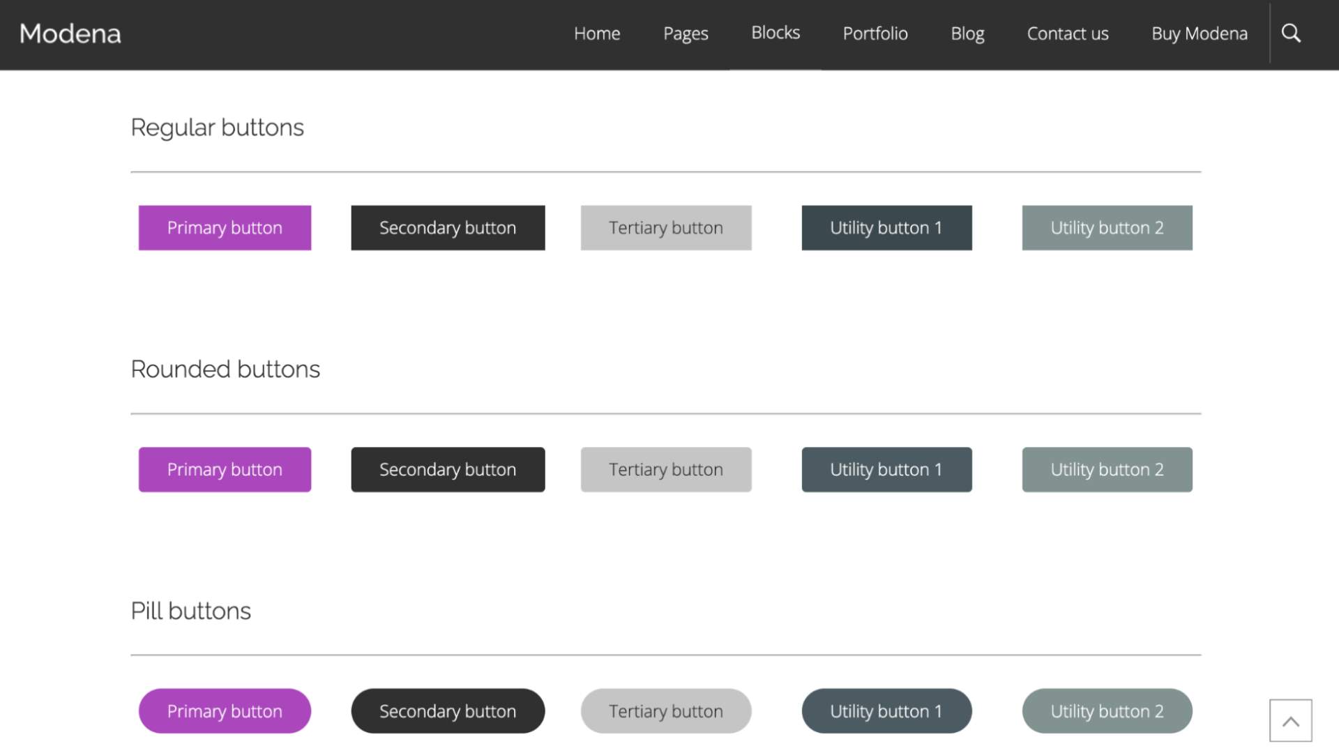The image size is (1339, 753).
Task: Go to Portfolio in the navigation
Action: [875, 33]
